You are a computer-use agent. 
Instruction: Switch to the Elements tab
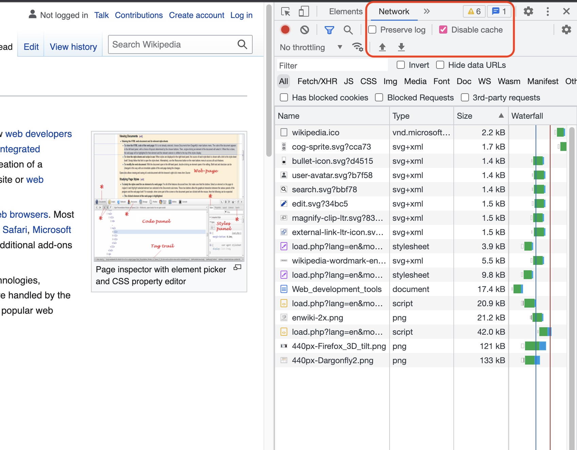[346, 12]
